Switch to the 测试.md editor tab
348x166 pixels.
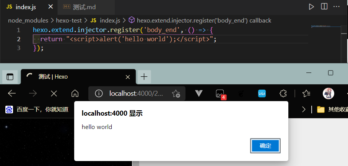pyautogui.click(x=82, y=7)
